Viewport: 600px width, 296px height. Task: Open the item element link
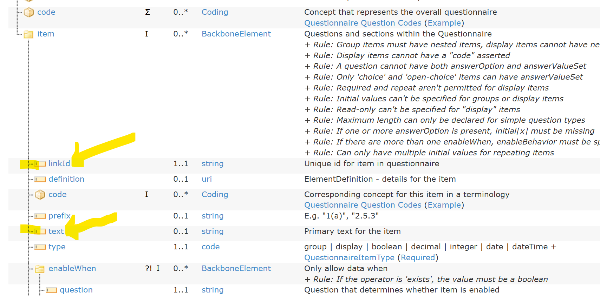tap(46, 34)
